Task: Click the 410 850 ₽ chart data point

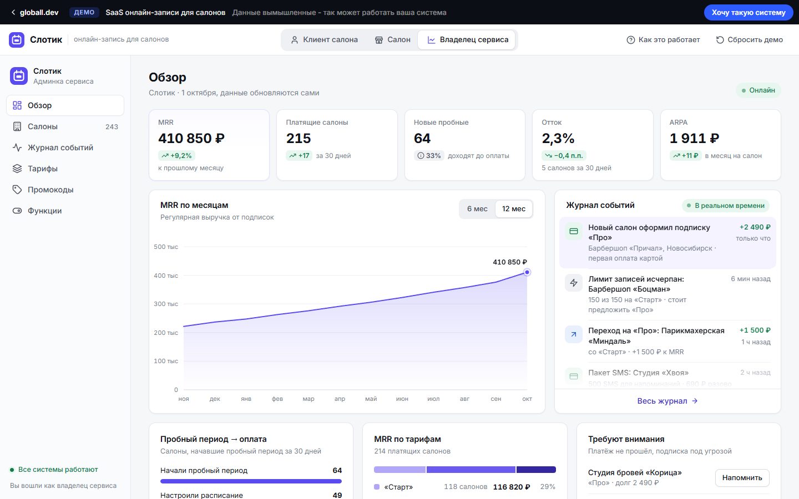Action: point(527,272)
